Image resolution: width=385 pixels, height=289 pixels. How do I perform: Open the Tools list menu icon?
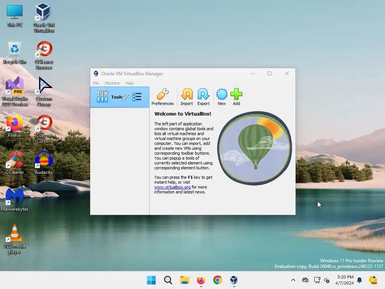pyautogui.click(x=137, y=97)
